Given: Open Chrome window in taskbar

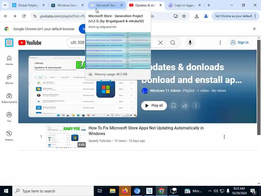Looking at the screenshot, I should coord(161,191).
